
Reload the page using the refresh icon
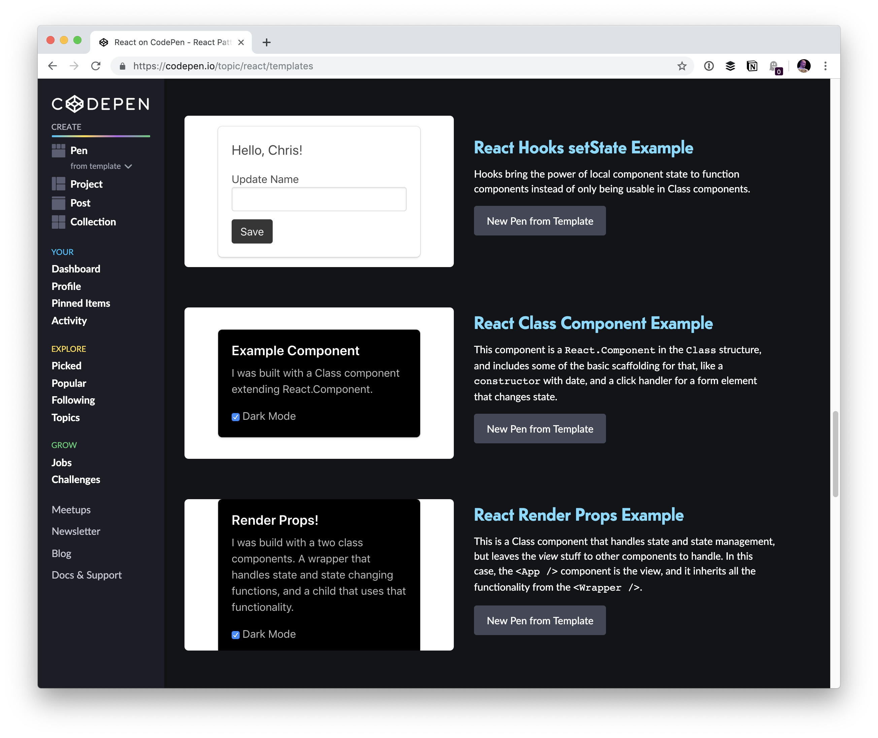click(96, 66)
